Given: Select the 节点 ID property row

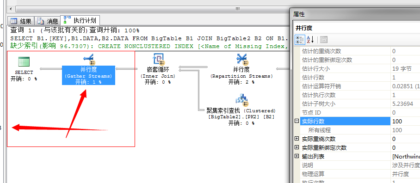Looking at the screenshot, I should click(360, 113).
